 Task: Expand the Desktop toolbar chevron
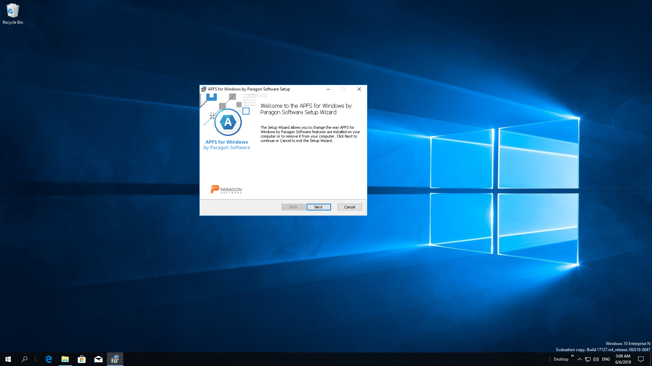tap(573, 356)
